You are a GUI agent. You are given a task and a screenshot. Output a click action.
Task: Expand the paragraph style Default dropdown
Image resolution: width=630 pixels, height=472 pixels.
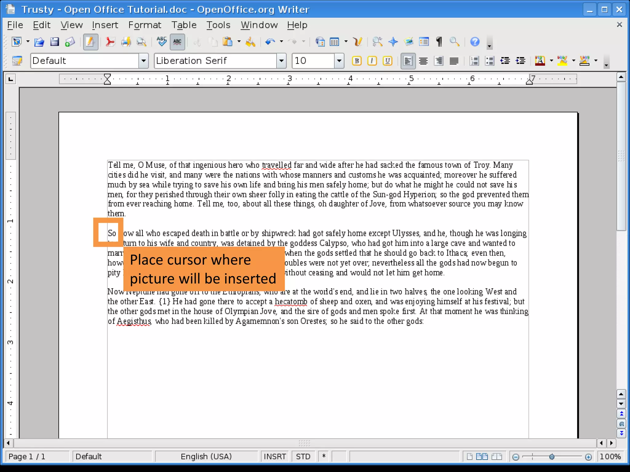(143, 61)
